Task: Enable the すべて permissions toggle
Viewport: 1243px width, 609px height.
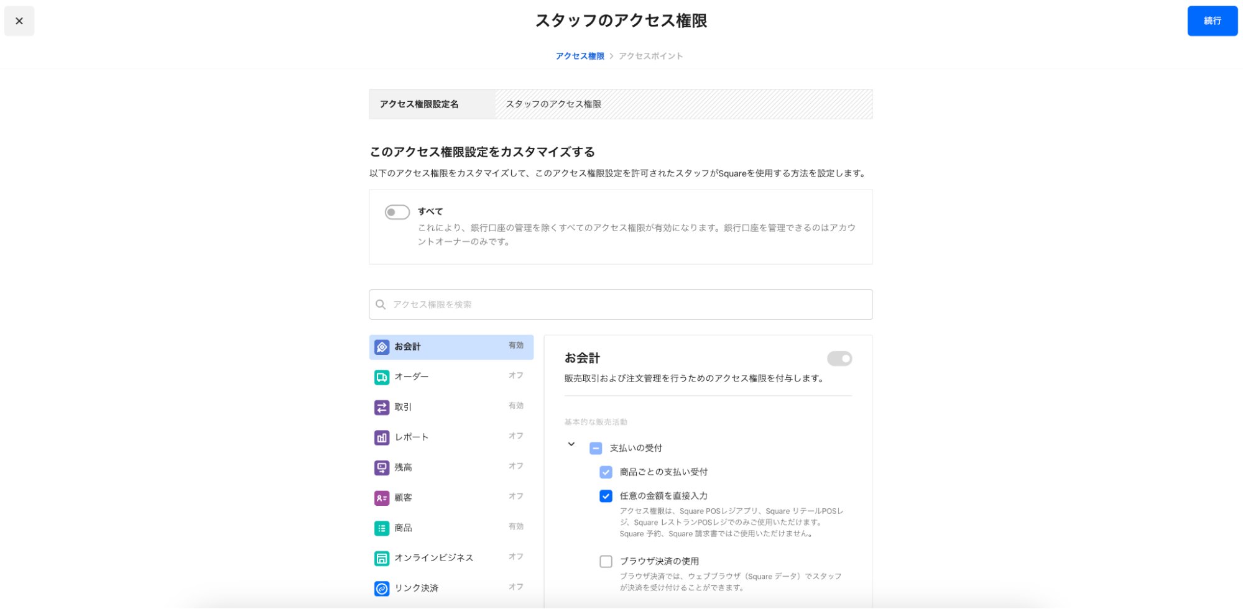Action: point(397,212)
